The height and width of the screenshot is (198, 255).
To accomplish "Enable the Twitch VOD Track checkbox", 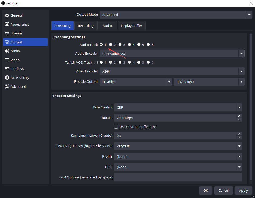I will pyautogui.click(x=96, y=62).
